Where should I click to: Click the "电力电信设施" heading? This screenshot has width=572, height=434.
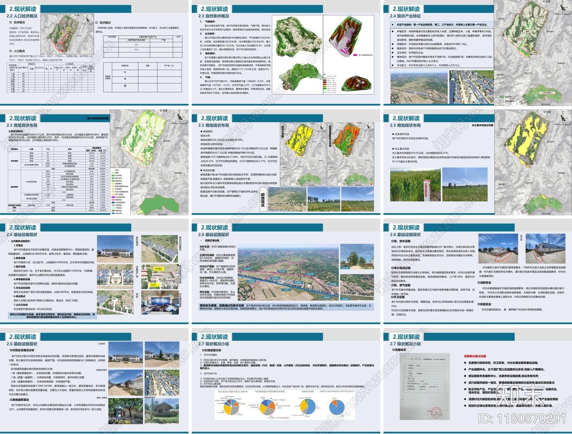pos(401,268)
